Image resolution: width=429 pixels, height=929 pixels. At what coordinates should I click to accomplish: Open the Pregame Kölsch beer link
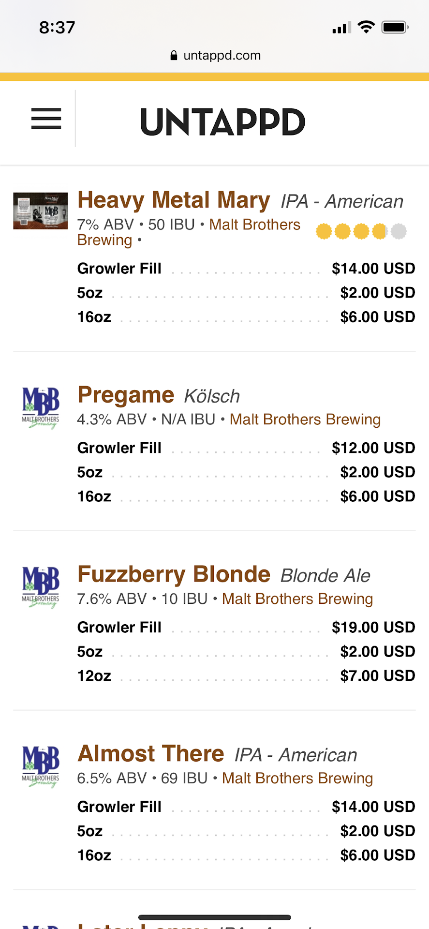[x=126, y=395]
